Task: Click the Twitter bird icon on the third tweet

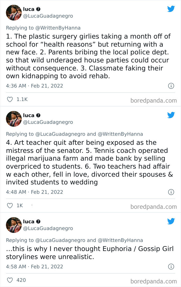Action: (x=171, y=221)
